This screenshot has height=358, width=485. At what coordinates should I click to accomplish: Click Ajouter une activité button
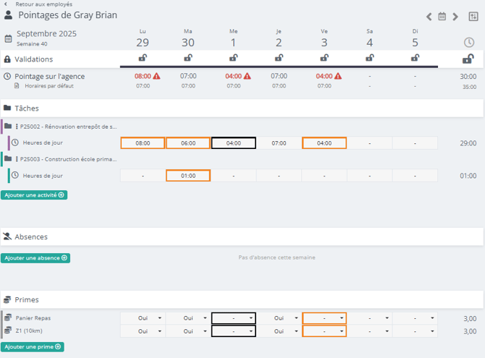(x=34, y=195)
